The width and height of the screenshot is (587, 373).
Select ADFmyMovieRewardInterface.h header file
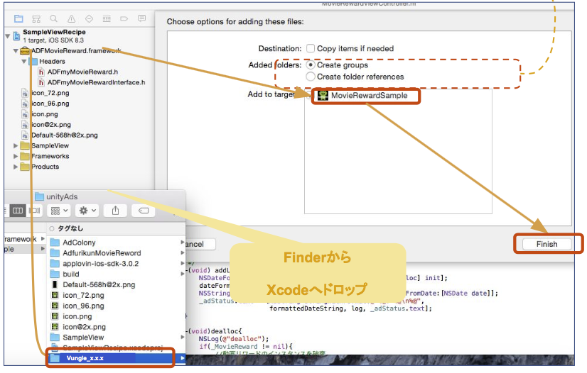pyautogui.click(x=96, y=82)
